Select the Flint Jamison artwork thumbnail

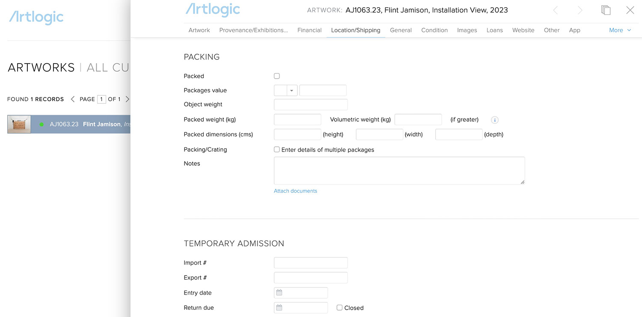pos(19,124)
